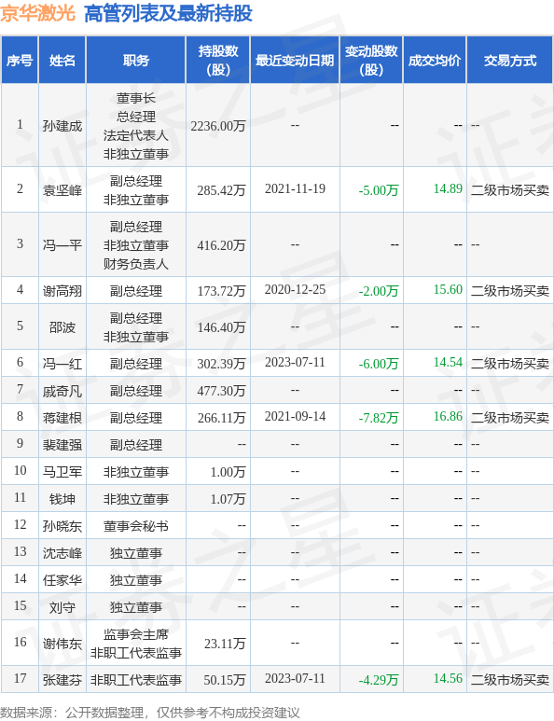
Task: Select the name 裴建强
Action: (62, 445)
